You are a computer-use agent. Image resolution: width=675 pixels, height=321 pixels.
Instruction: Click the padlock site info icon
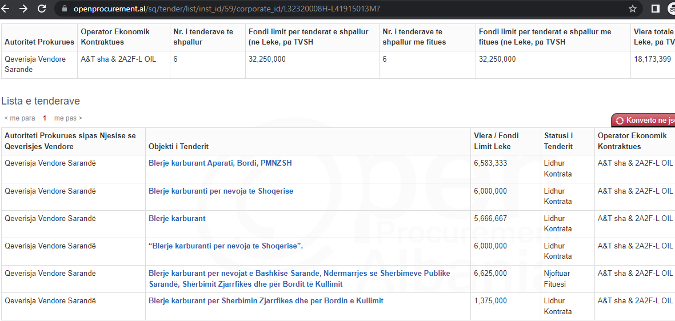(x=64, y=9)
